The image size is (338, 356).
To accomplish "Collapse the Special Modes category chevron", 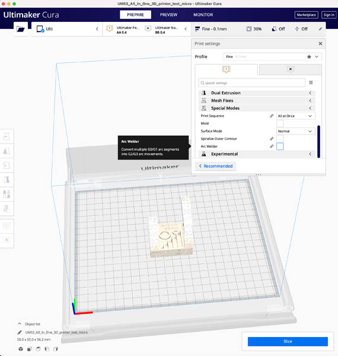I will click(x=310, y=109).
